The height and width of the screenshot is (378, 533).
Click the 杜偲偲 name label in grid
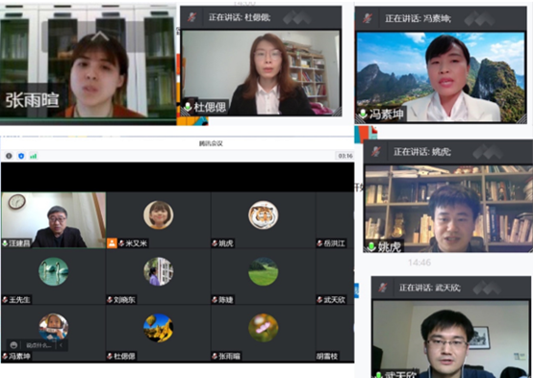click(x=124, y=356)
